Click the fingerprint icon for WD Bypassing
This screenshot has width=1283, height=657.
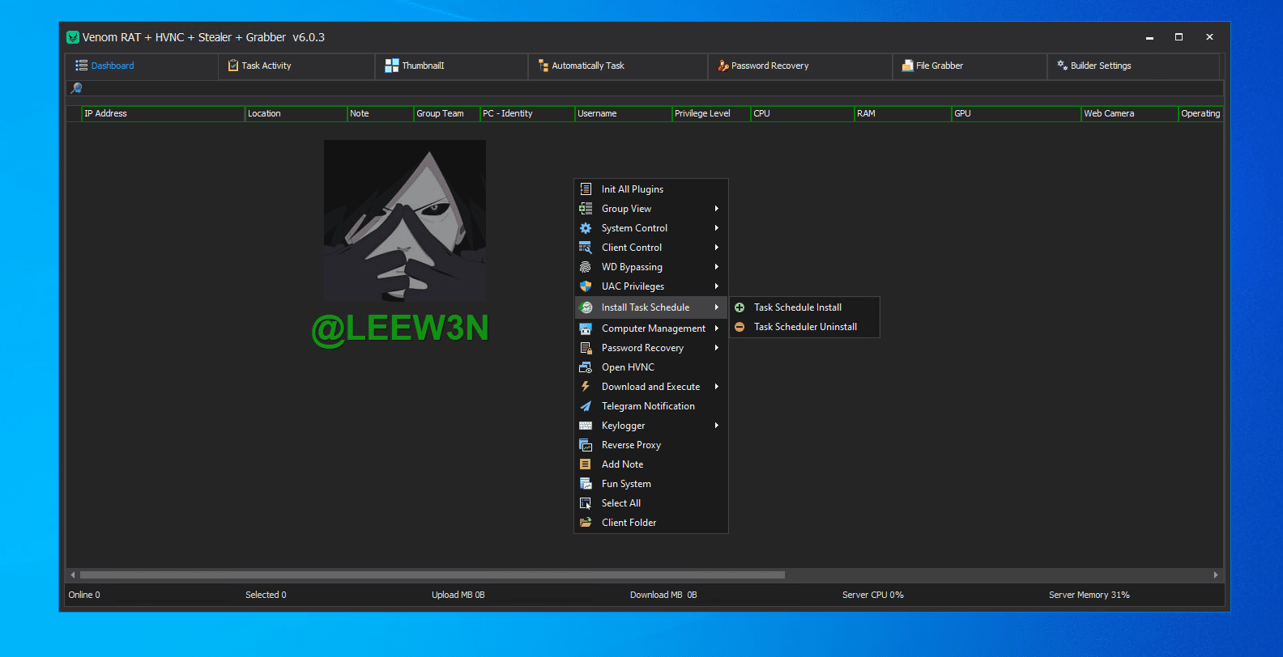tap(586, 267)
